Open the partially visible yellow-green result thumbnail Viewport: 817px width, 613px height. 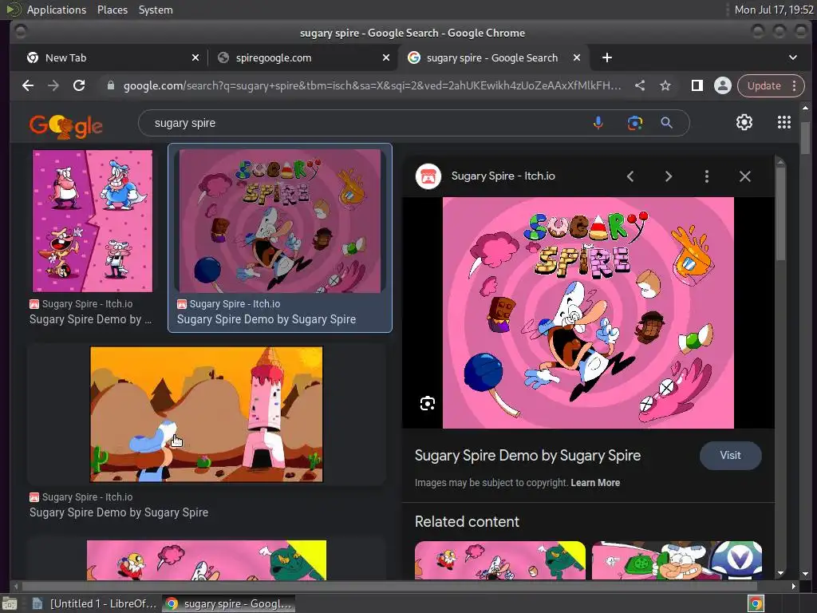pyautogui.click(x=207, y=560)
